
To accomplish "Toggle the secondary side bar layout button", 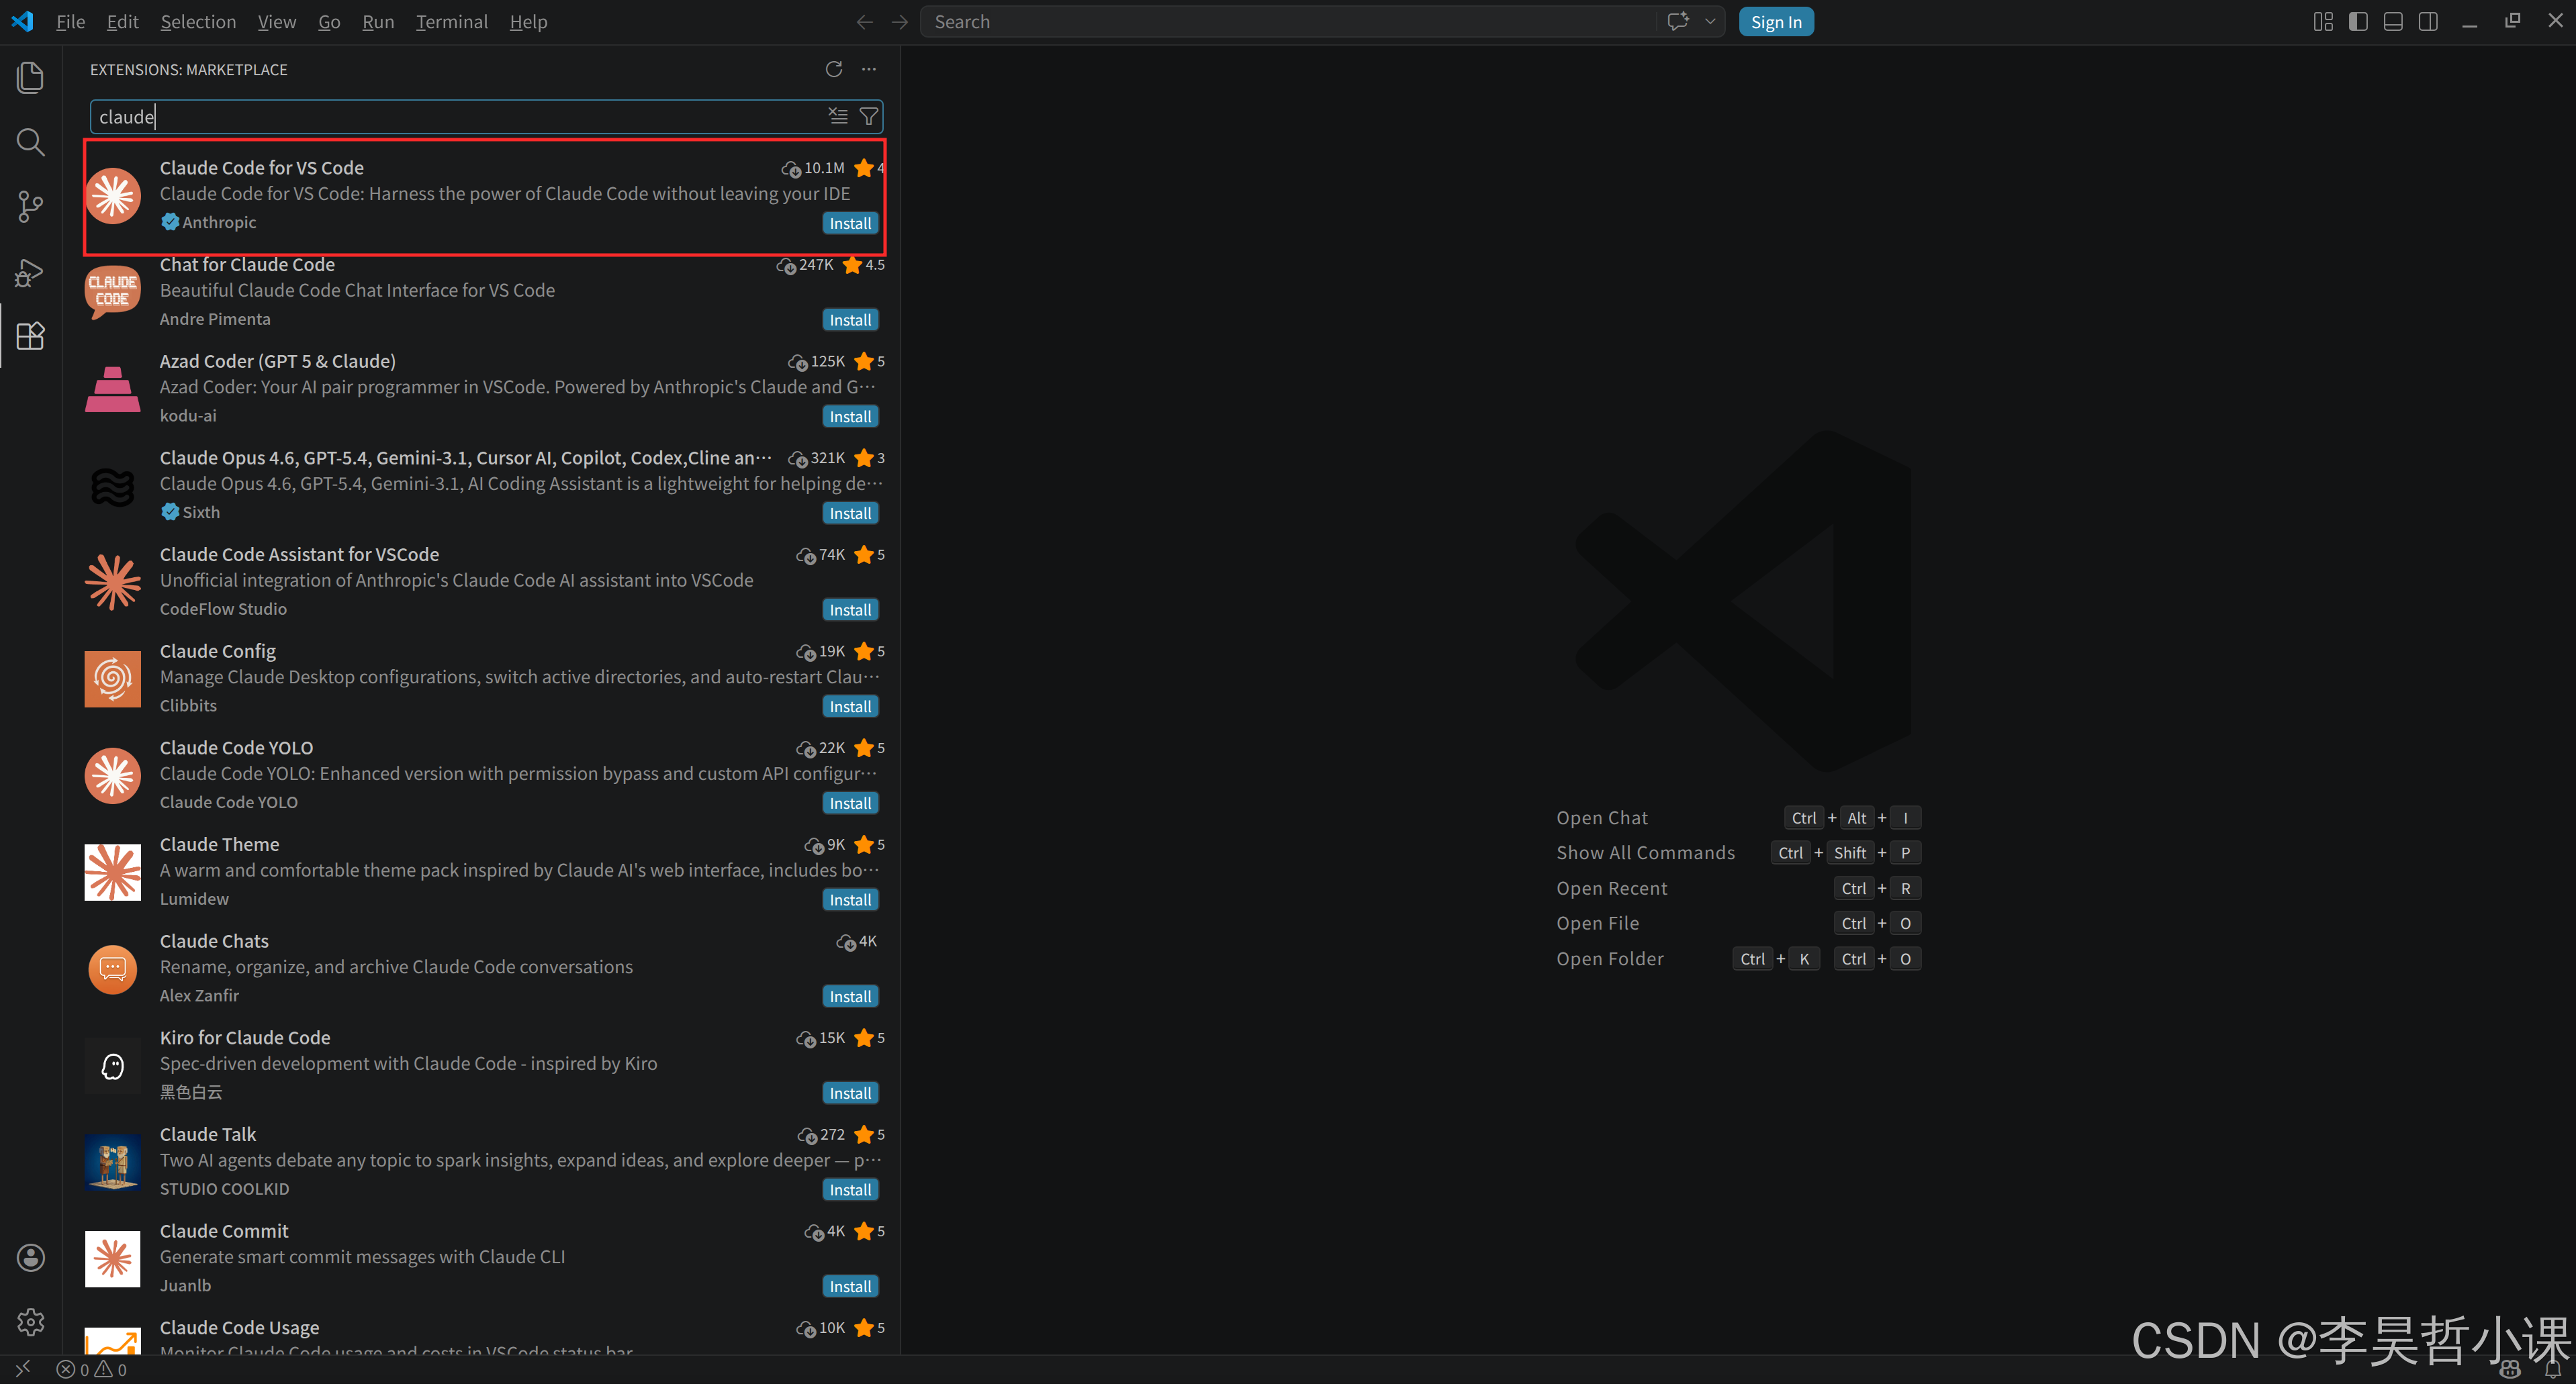I will (x=2428, y=22).
